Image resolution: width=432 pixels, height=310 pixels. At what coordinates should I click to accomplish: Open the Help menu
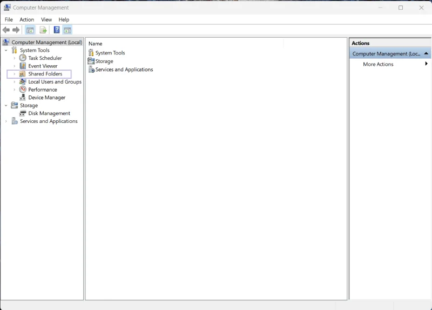(x=64, y=19)
